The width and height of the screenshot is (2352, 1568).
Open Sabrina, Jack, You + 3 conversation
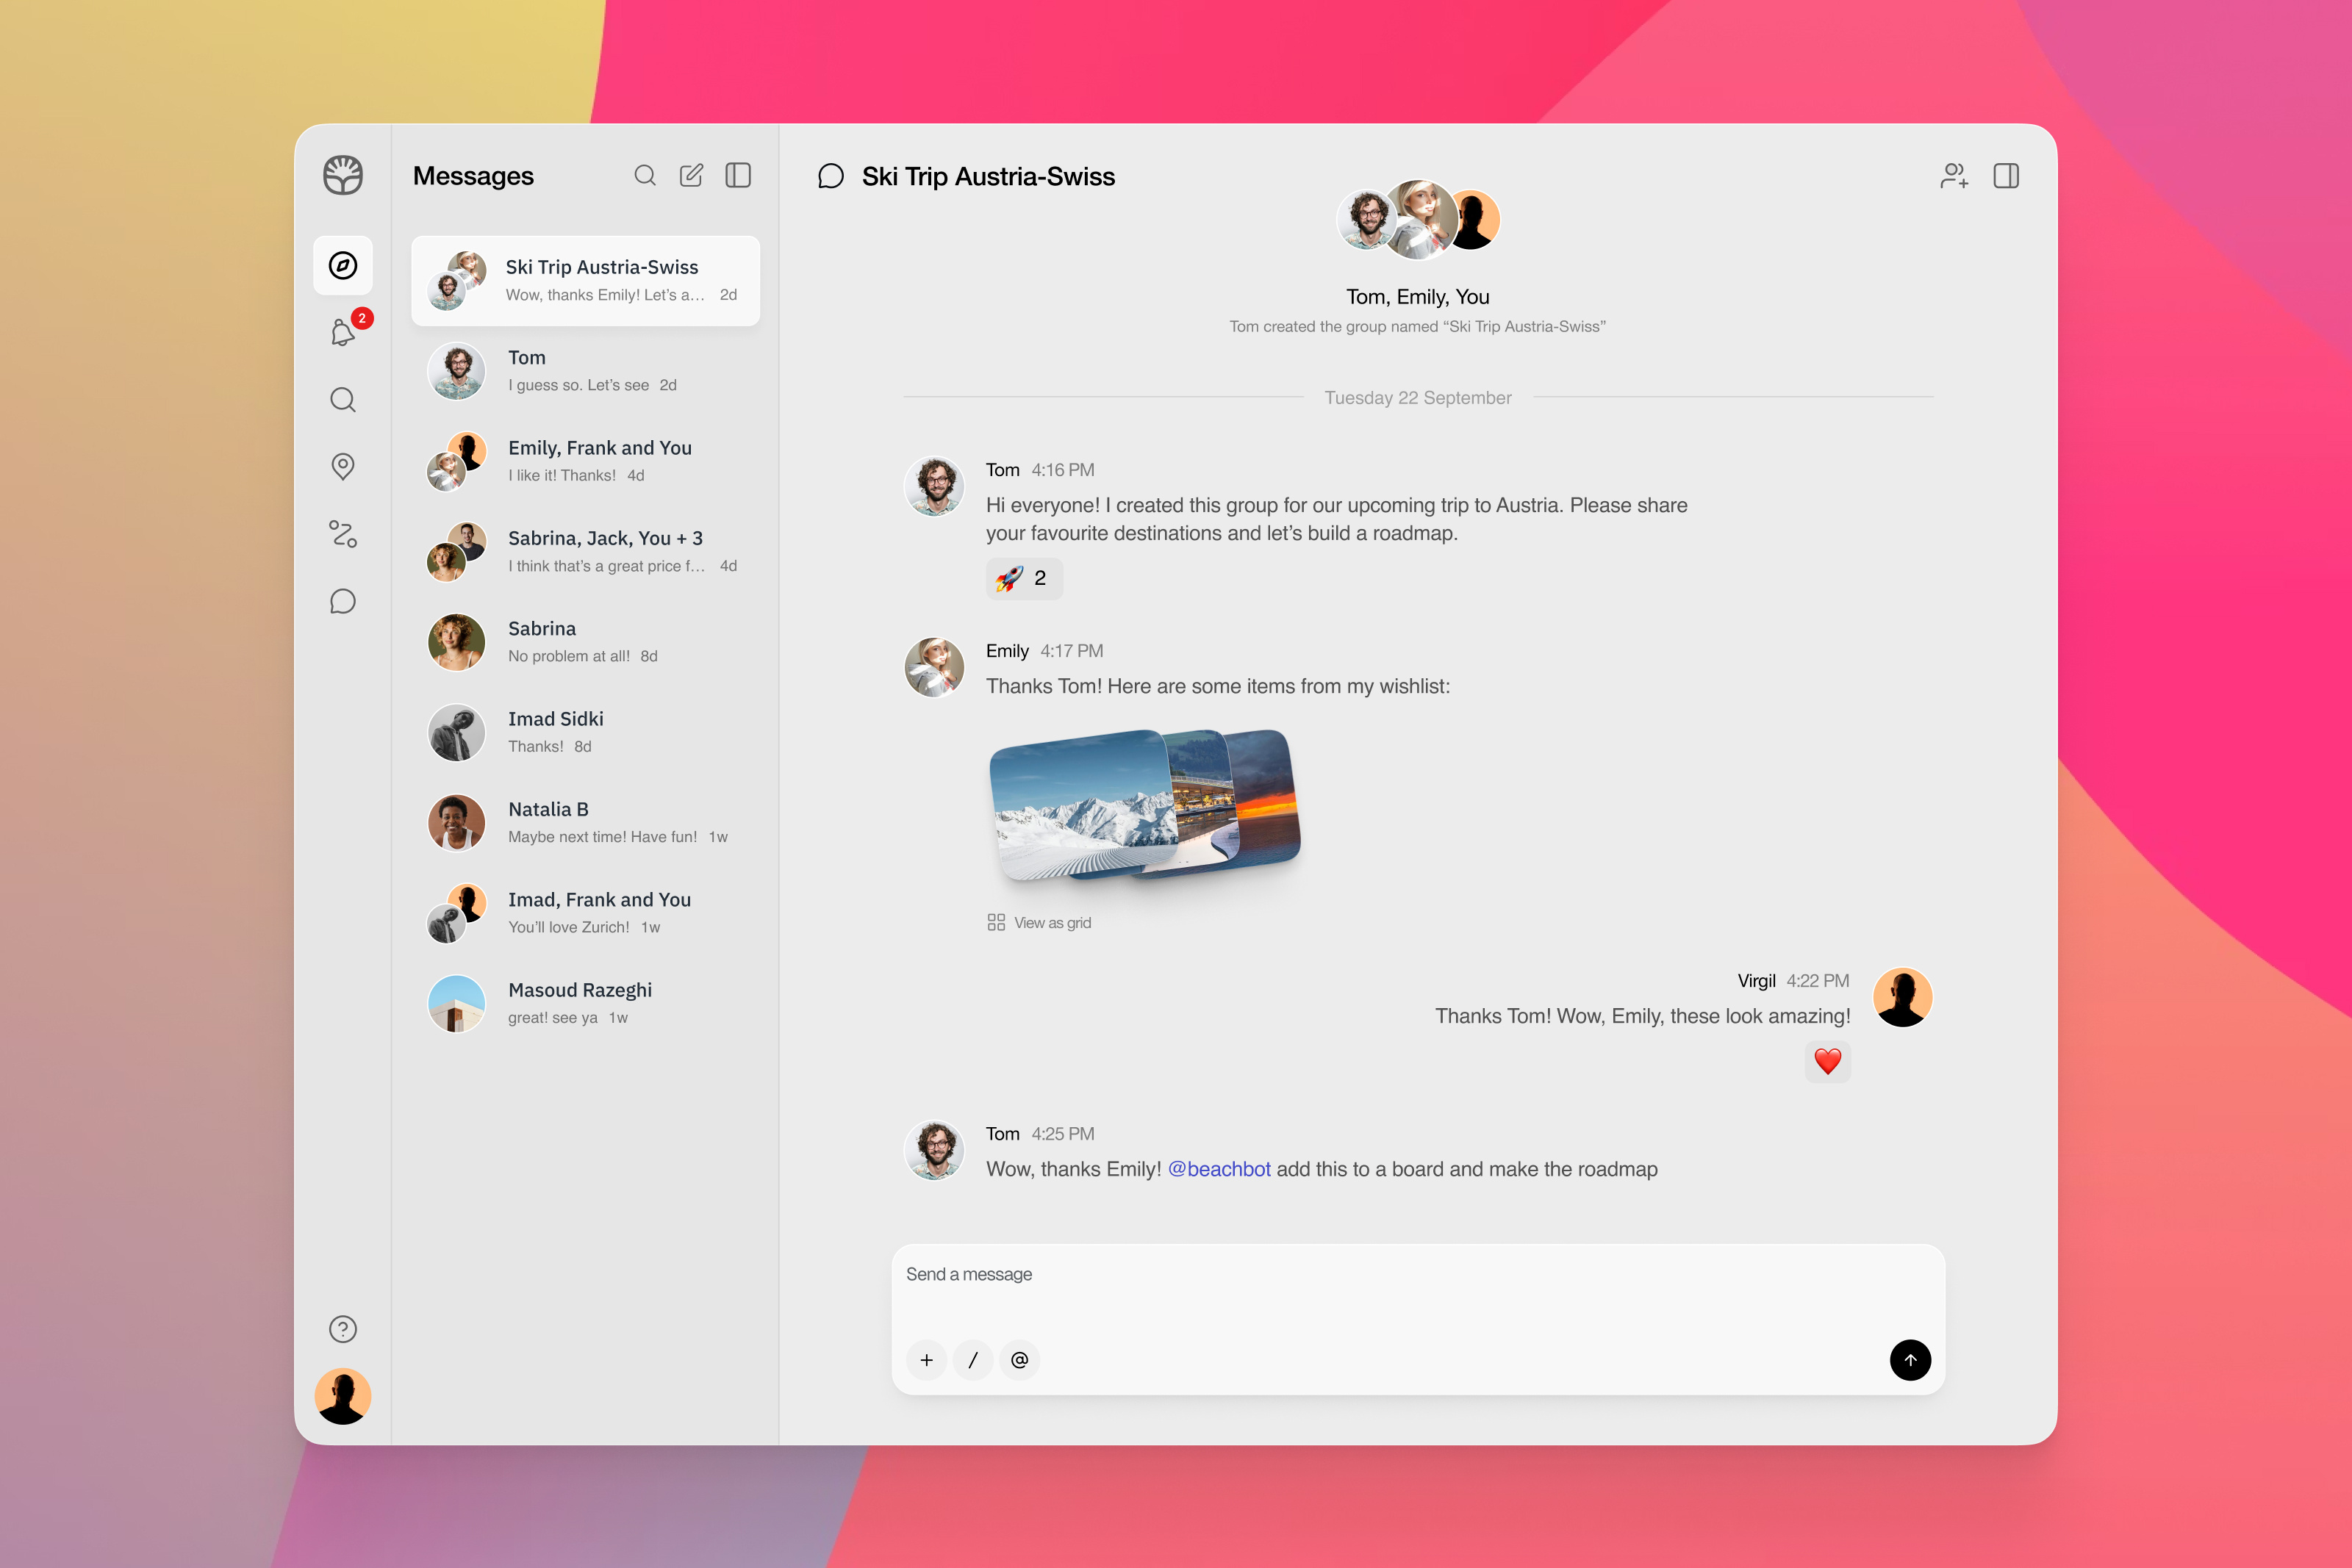586,552
